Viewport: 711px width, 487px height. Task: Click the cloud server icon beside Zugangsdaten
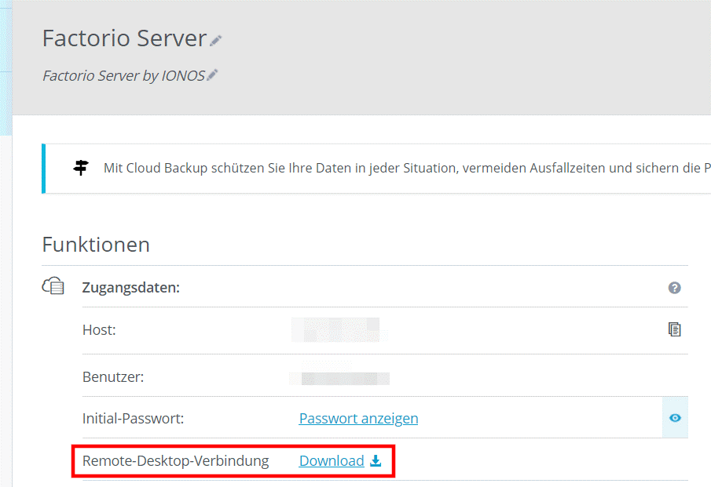(53, 286)
